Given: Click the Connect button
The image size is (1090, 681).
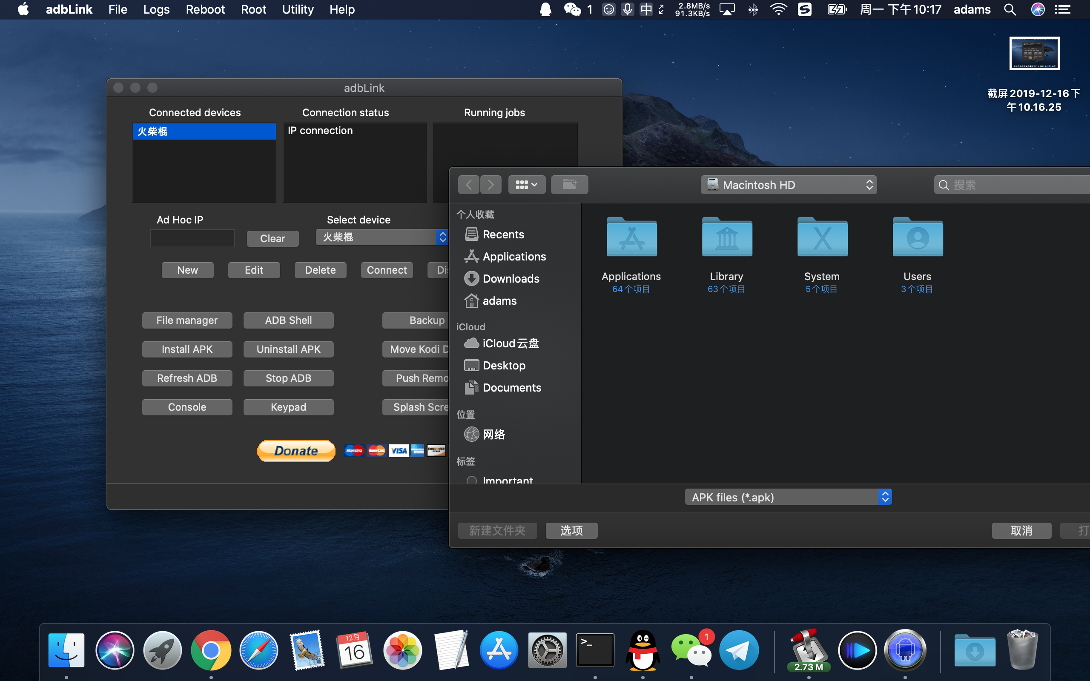Looking at the screenshot, I should pos(387,270).
